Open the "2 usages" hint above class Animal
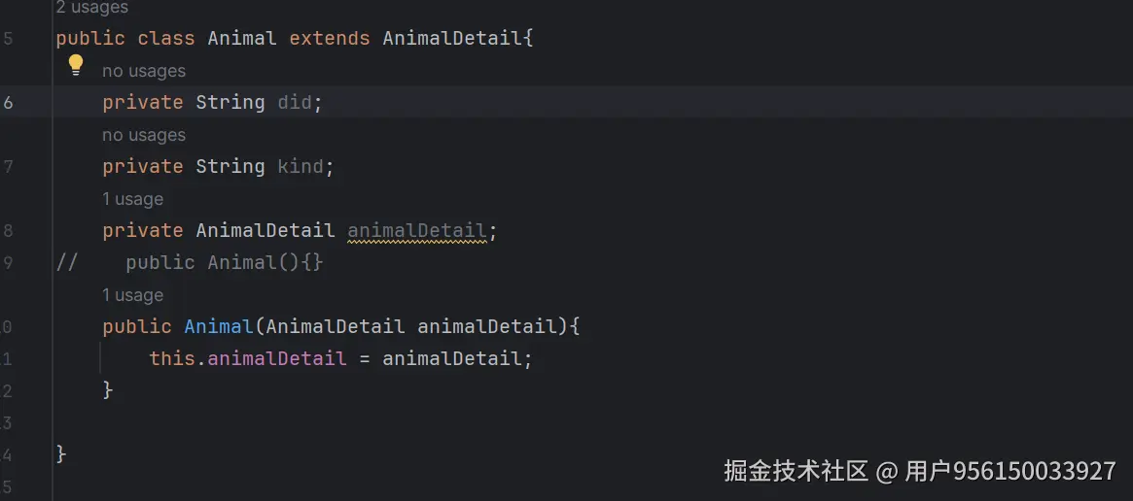Viewport: 1133px width, 501px height. pyautogui.click(x=91, y=8)
